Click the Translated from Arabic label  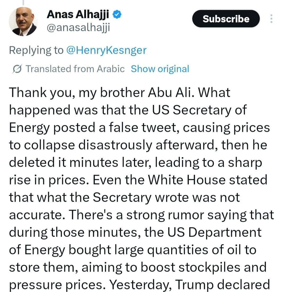click(x=75, y=69)
